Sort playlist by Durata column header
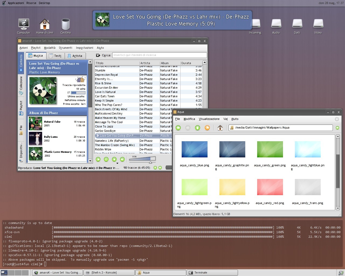The height and width of the screenshot is (276, 345). [x=191, y=63]
